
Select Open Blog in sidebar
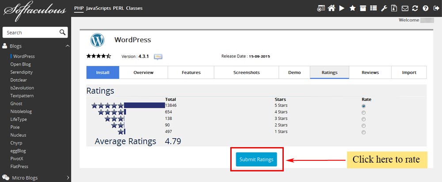tap(21, 64)
